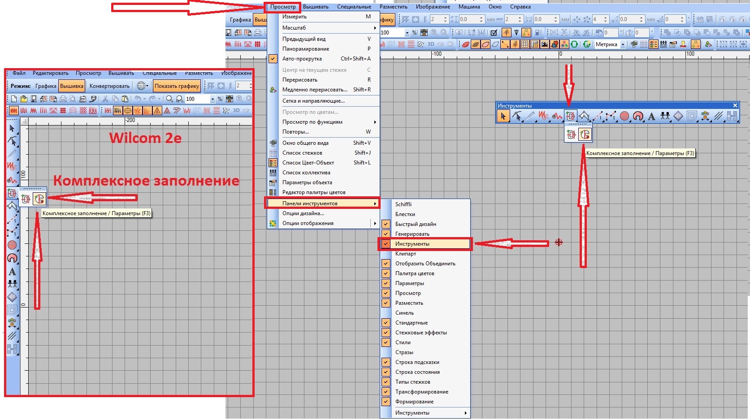The width and height of the screenshot is (750, 420).
Task: Click the lettering A tool in Инструменты panel
Action: click(x=651, y=117)
